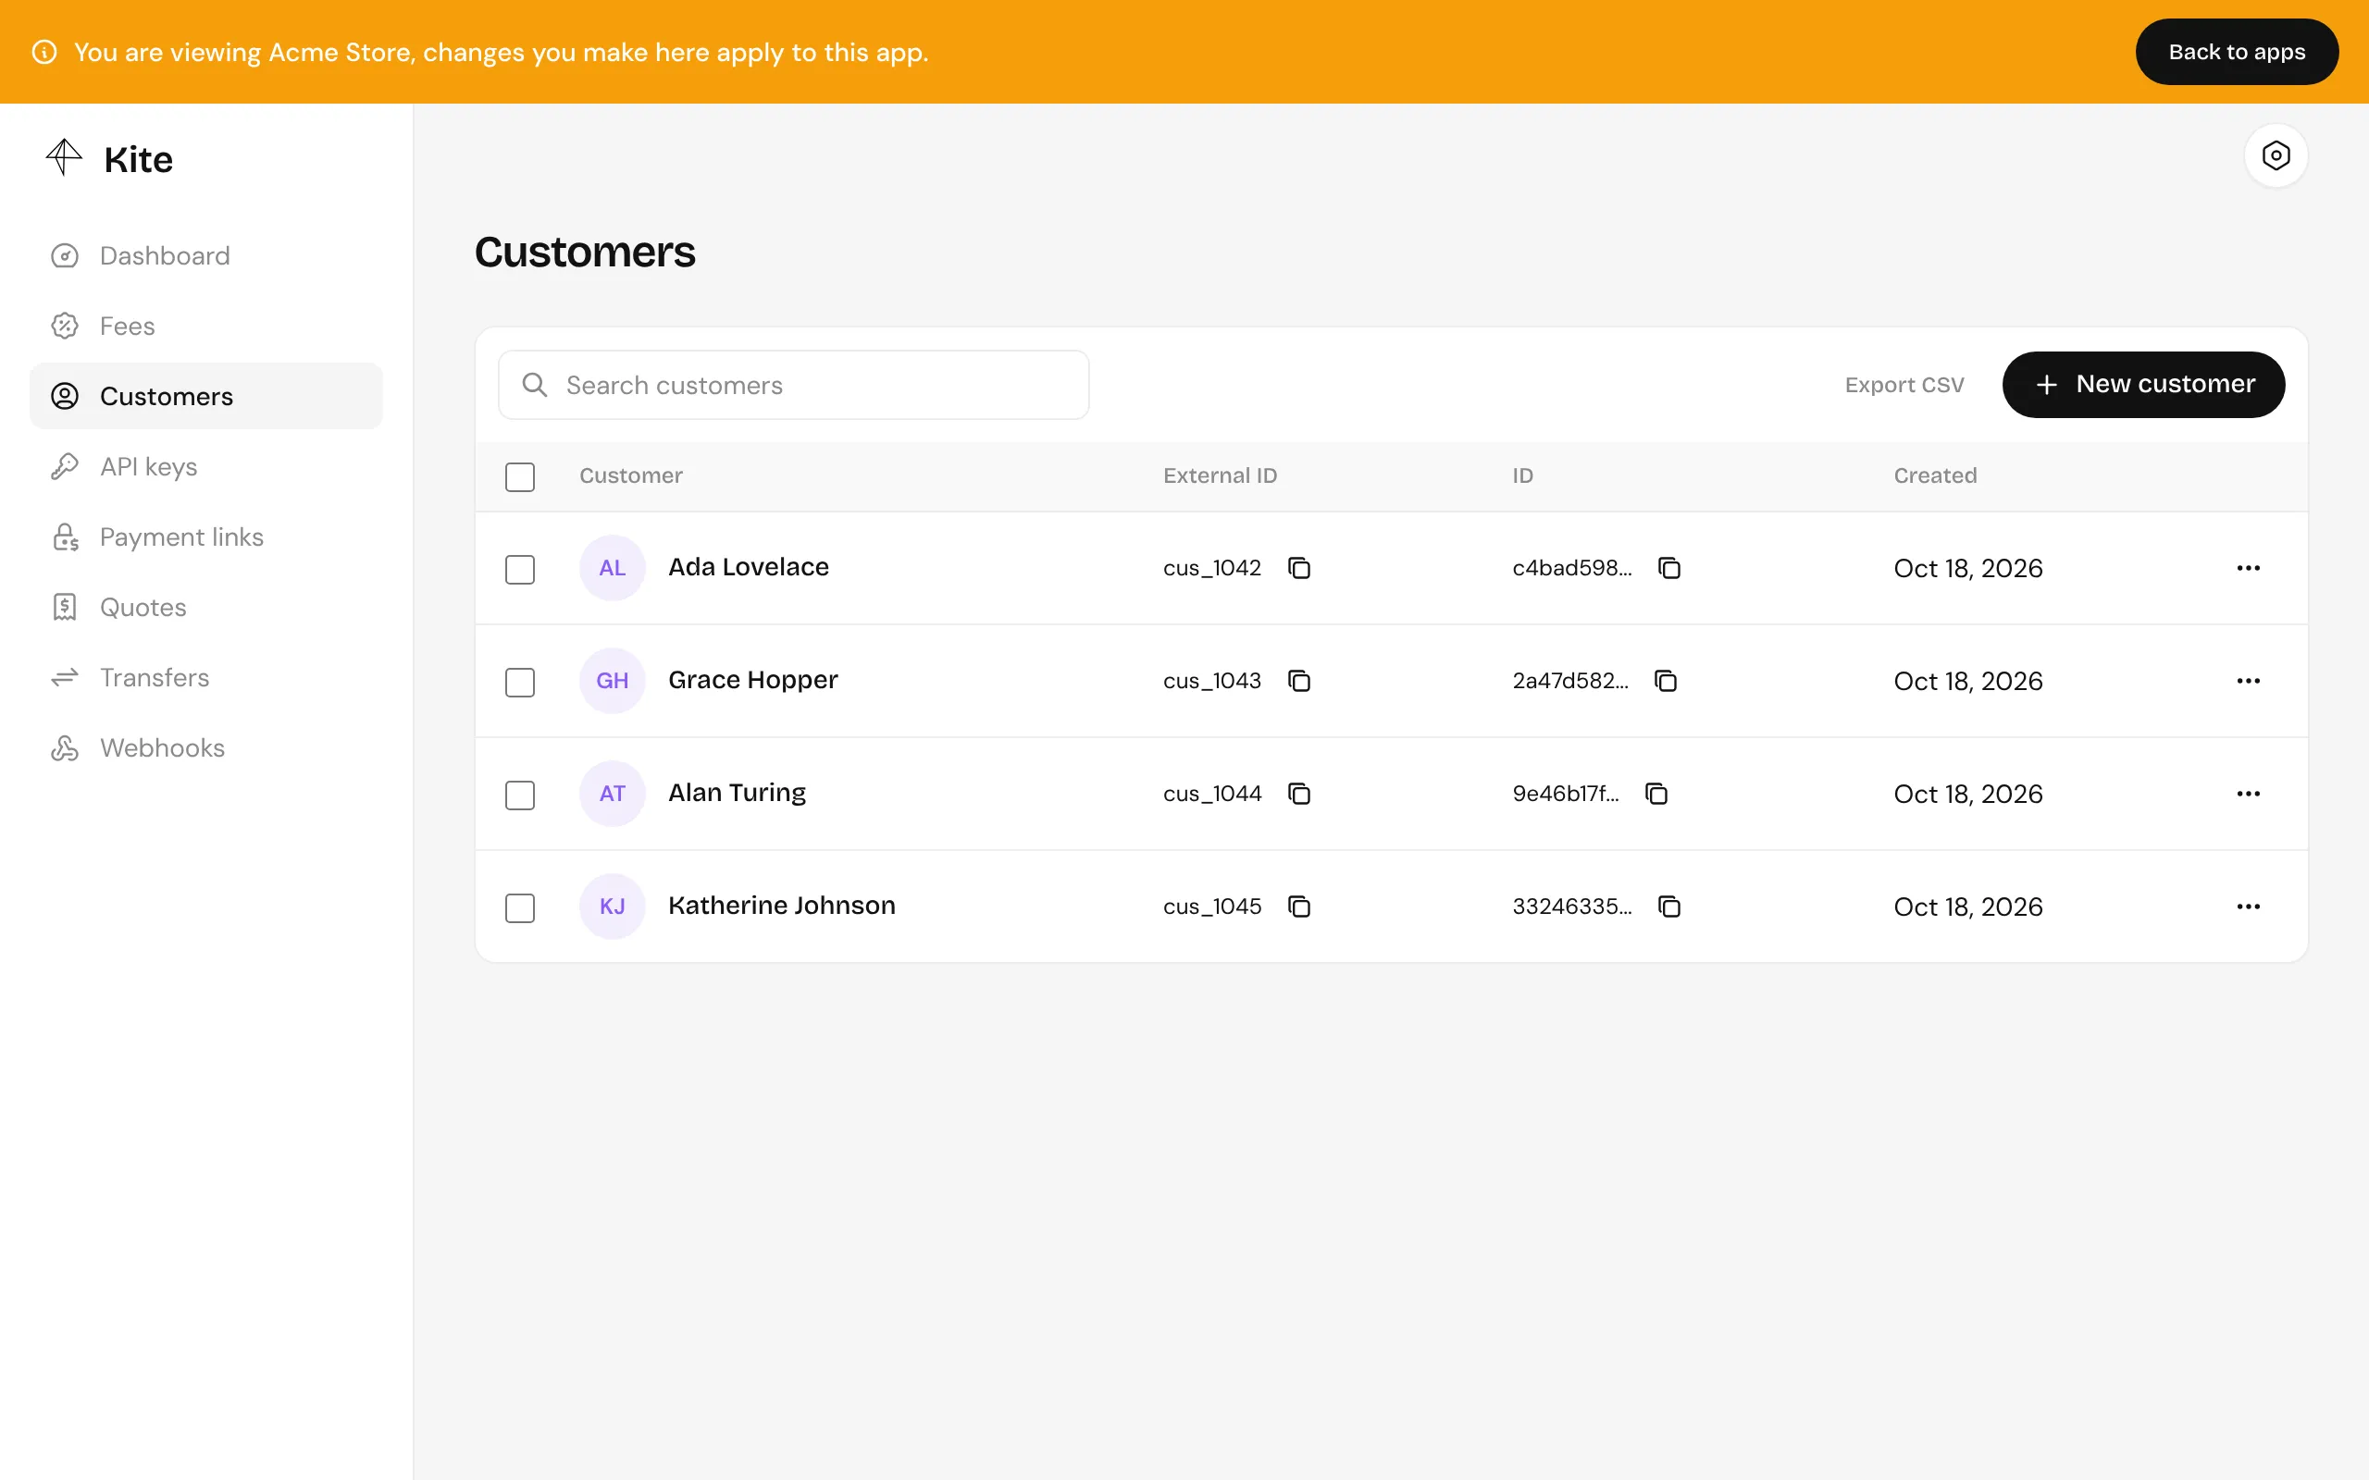Click the Fees percent badge icon
Screen dimensions: 2369x1480
(65, 326)
